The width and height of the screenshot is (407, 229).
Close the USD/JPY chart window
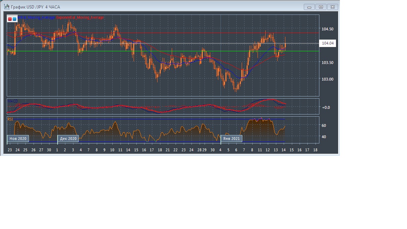tap(332, 7)
